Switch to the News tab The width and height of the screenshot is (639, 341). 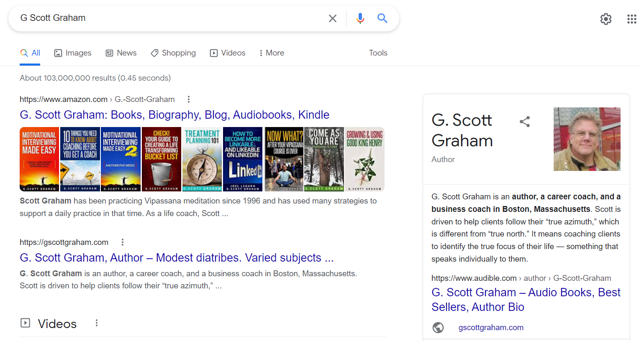[x=121, y=53]
